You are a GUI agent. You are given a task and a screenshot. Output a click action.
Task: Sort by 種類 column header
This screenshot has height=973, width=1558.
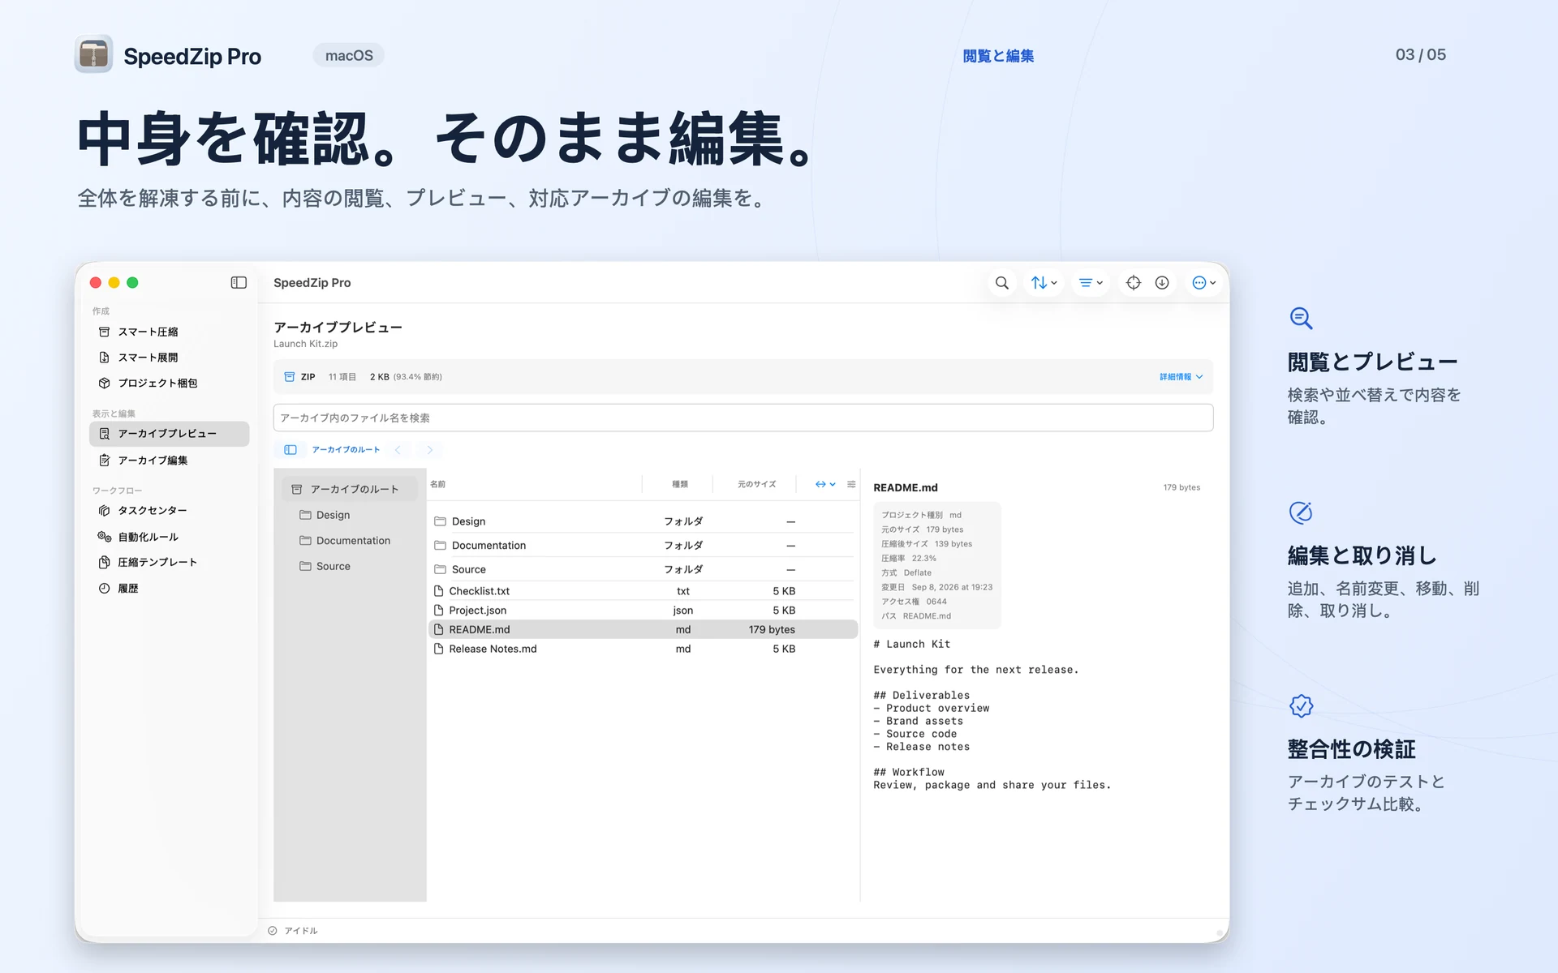tap(680, 484)
